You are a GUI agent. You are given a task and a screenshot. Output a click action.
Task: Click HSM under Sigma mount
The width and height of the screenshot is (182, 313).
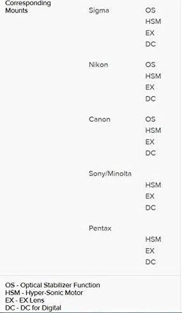153,21
